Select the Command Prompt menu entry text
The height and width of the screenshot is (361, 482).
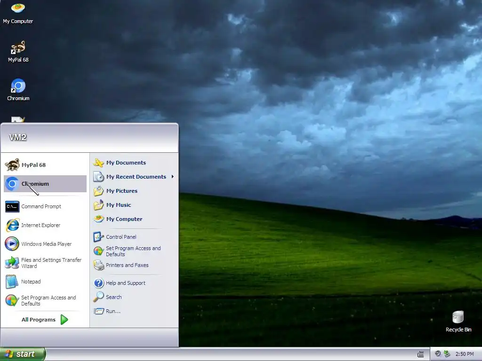click(41, 206)
